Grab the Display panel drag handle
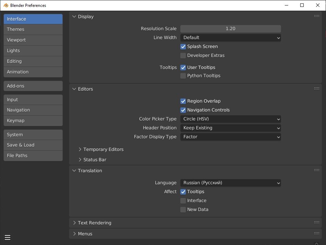 [x=316, y=16]
